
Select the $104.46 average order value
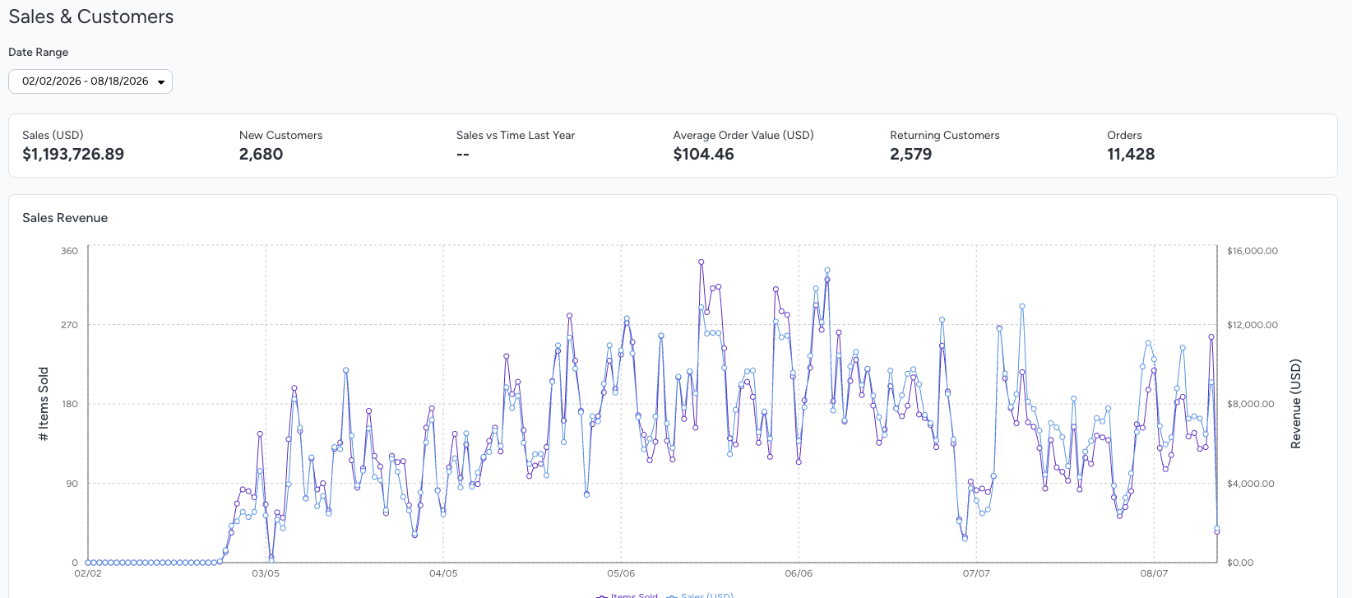point(703,154)
